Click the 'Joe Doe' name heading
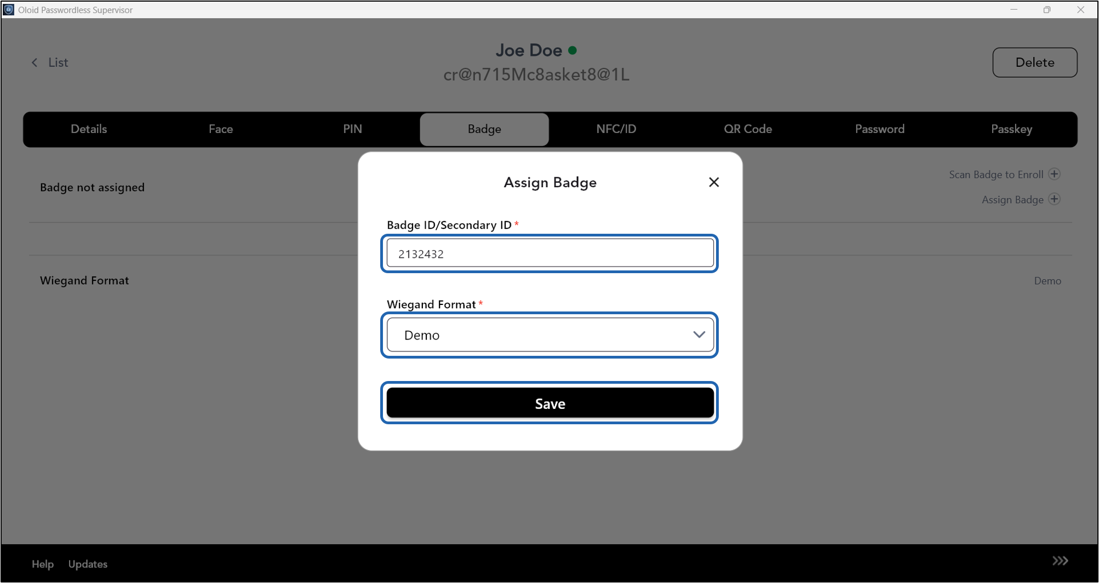 [529, 50]
